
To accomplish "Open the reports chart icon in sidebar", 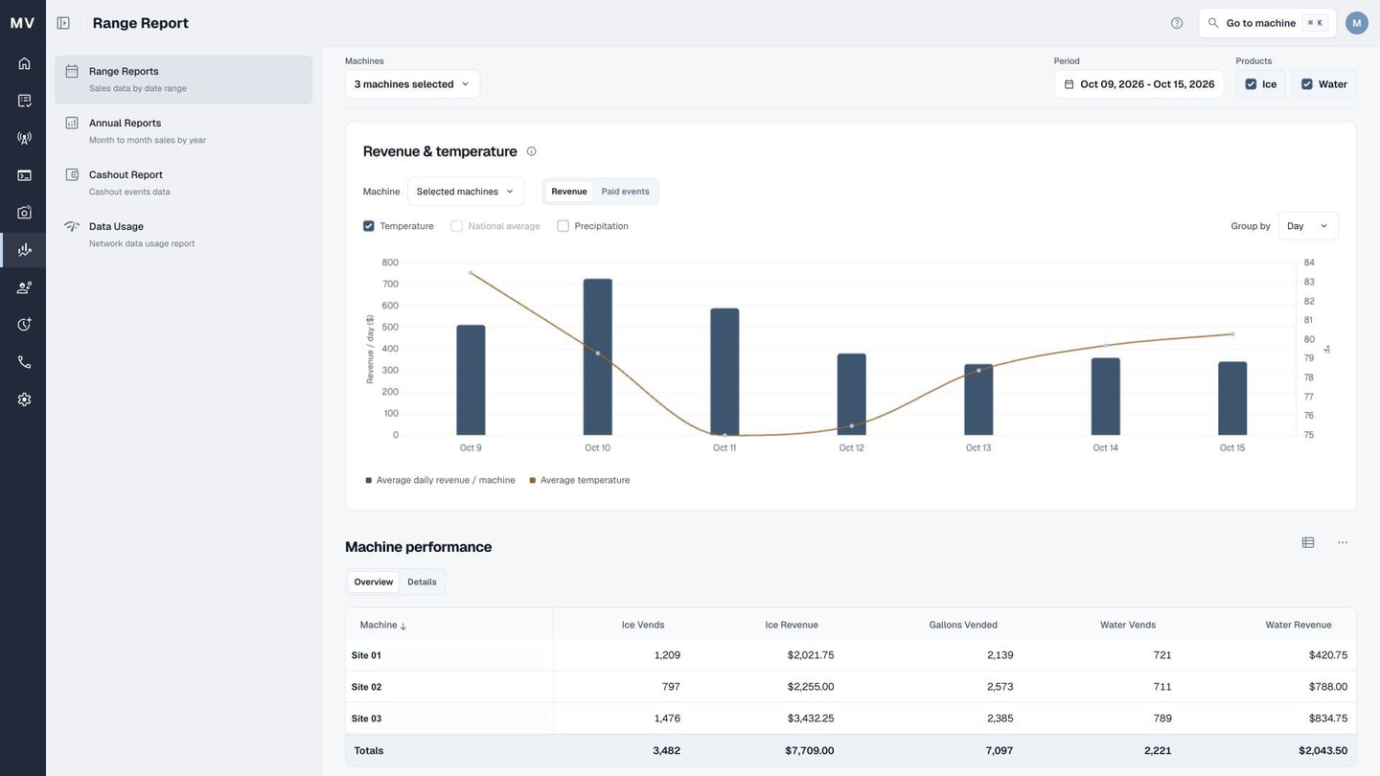I will (24, 250).
